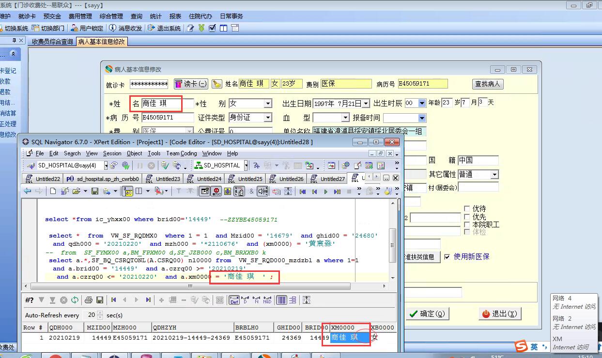Switch to the 收费员综合查询 tab
The height and width of the screenshot is (358, 602).
pos(52,42)
